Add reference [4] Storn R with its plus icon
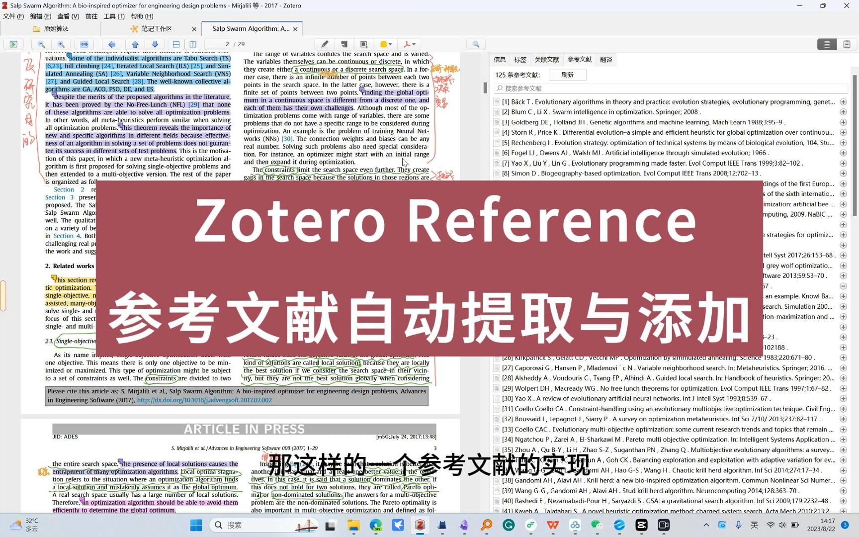859x537 pixels. [843, 132]
